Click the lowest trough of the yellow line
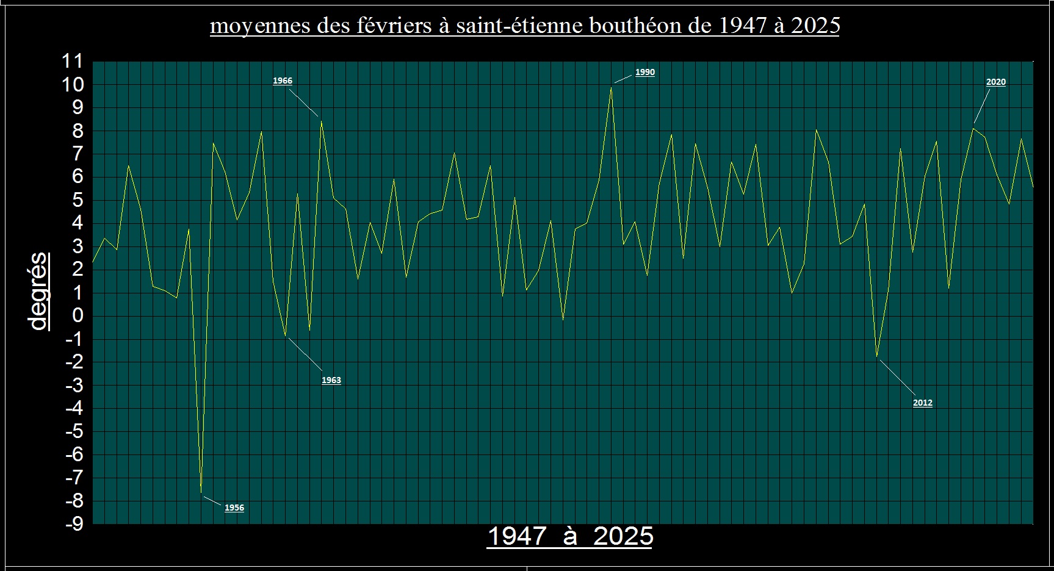 tap(201, 491)
